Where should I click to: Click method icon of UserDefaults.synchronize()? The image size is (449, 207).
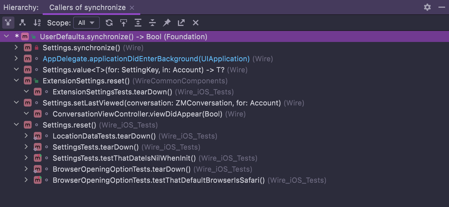click(x=25, y=36)
